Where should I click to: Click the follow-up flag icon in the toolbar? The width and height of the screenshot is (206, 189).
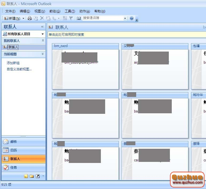71,18
